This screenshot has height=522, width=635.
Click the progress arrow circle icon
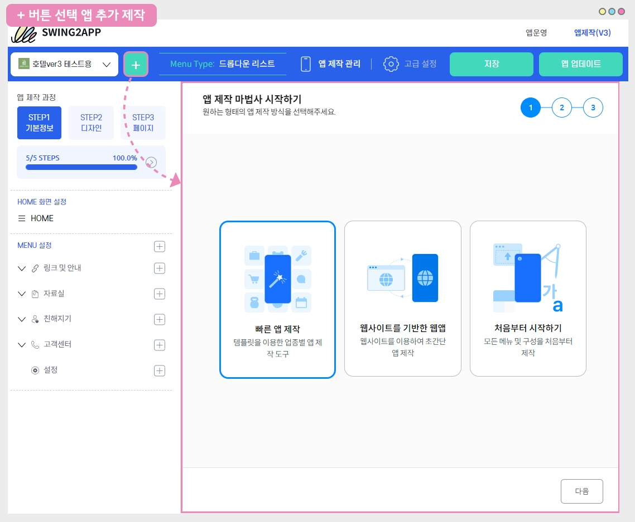click(x=151, y=163)
